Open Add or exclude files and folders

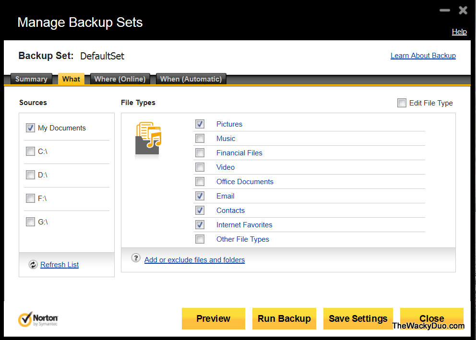[194, 260]
